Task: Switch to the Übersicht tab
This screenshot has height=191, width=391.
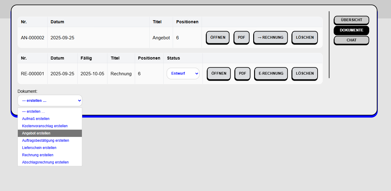Action: point(351,20)
